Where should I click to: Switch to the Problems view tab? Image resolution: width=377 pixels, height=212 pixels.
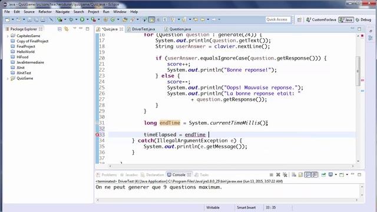pos(107,175)
